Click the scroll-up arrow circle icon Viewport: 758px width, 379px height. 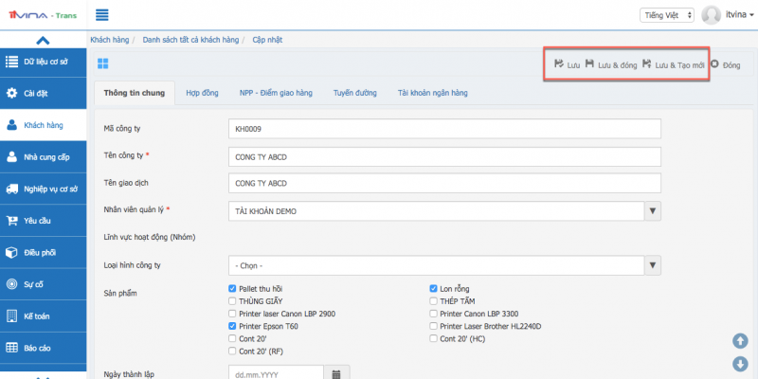point(740,341)
